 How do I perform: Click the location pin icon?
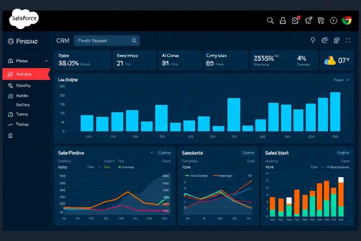point(313,40)
